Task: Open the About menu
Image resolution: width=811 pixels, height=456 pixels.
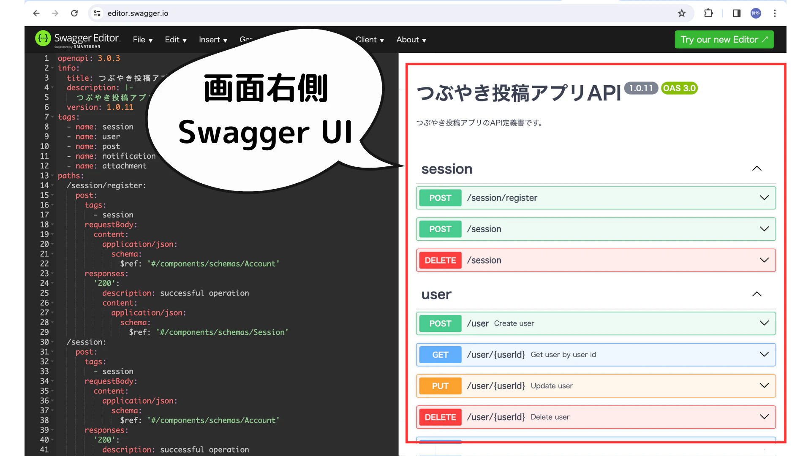Action: tap(411, 40)
